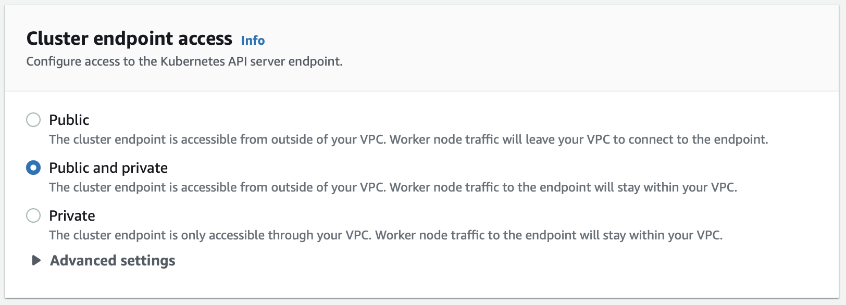Click the Private option's 'only accessible' description

(385, 235)
